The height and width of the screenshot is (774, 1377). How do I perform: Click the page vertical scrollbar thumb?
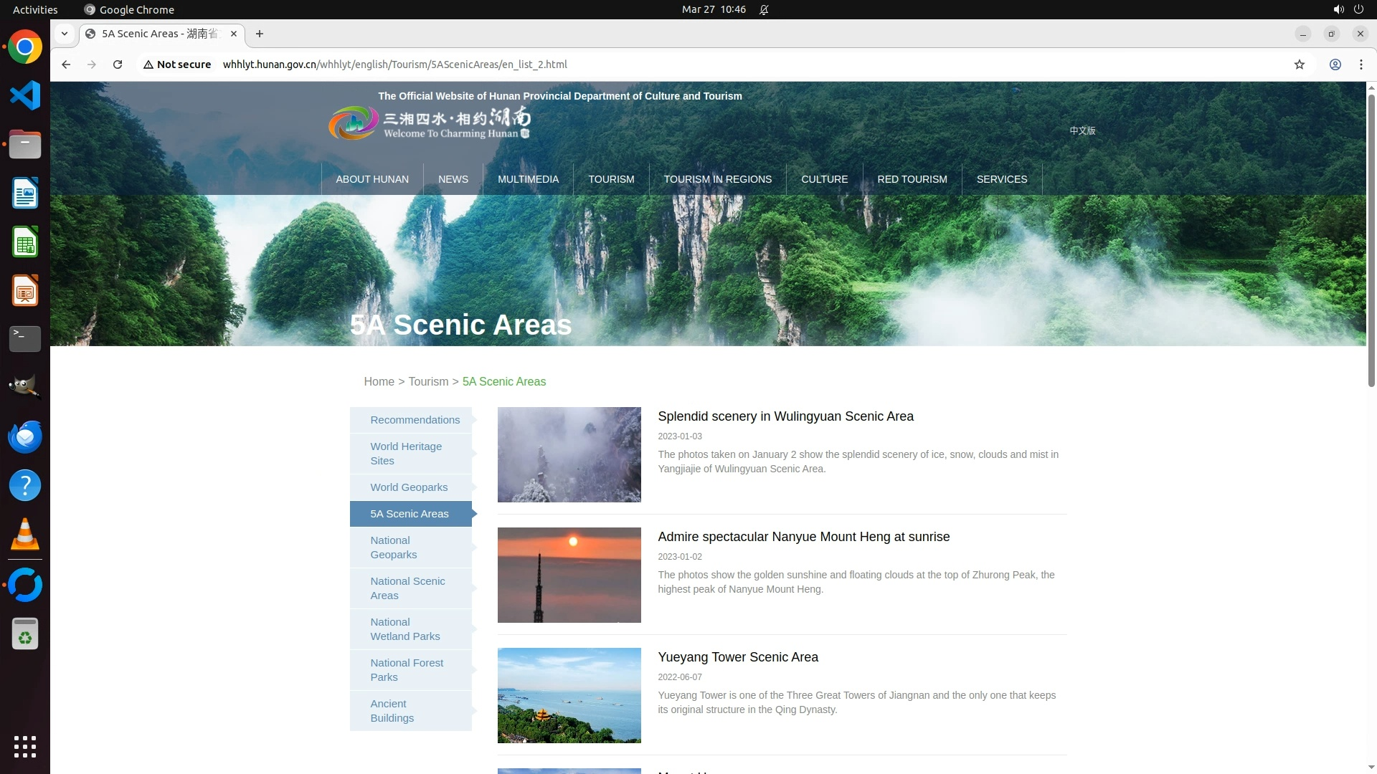[x=1371, y=240]
